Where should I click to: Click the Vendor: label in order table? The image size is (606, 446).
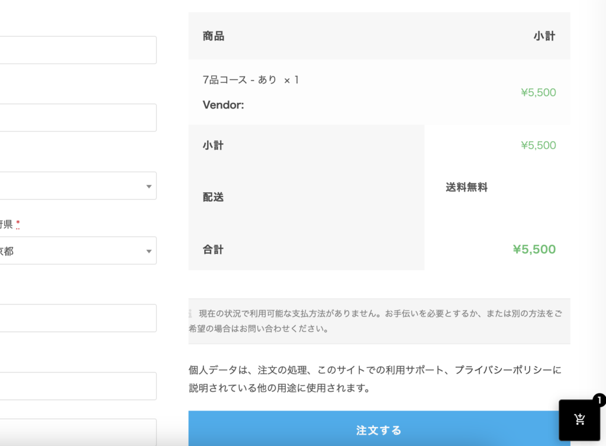click(223, 105)
